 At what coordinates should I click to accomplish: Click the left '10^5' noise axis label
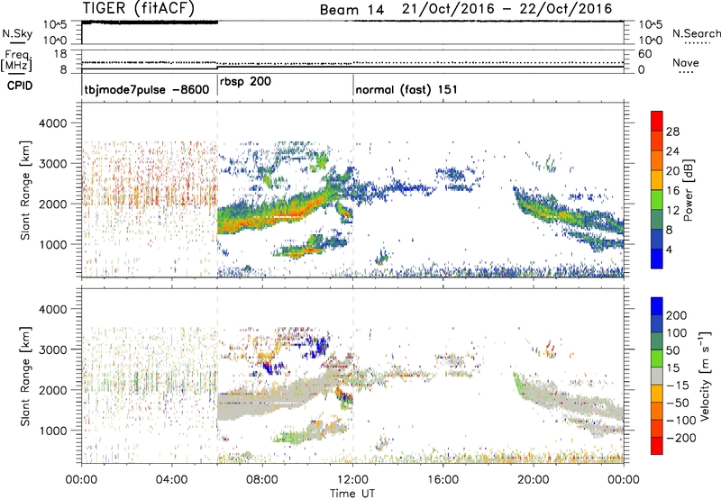coord(55,24)
